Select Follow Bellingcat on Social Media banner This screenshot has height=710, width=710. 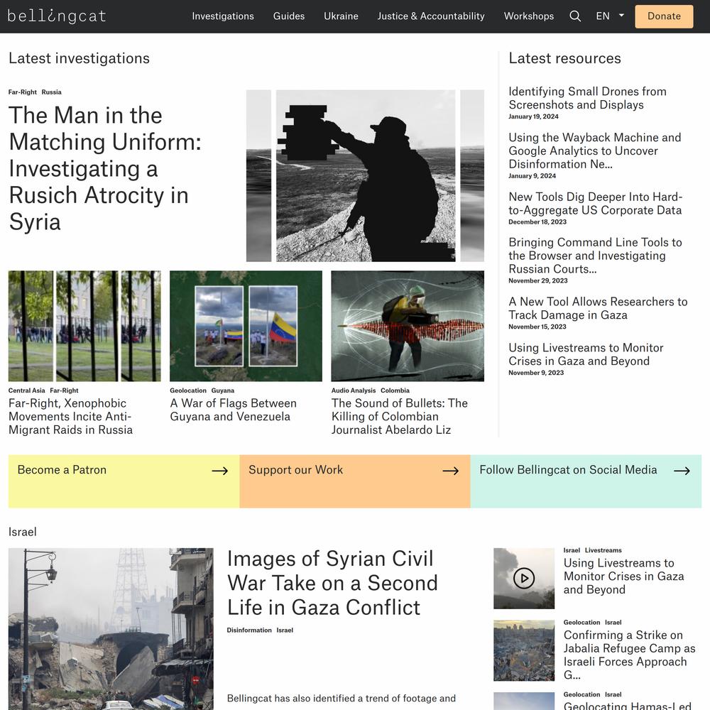click(586, 481)
